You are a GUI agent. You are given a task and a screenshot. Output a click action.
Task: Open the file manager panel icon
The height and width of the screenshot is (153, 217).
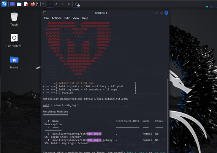coord(19,4)
